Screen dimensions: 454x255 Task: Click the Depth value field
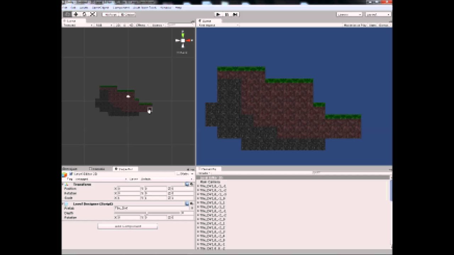pos(187,213)
